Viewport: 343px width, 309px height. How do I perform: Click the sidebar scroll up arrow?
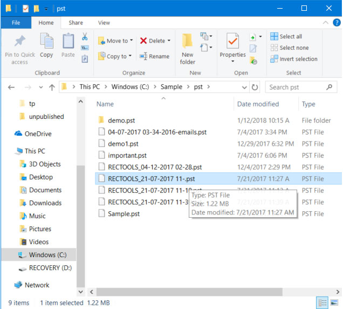81,102
